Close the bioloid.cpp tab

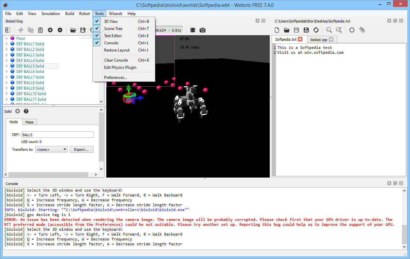(x=331, y=39)
